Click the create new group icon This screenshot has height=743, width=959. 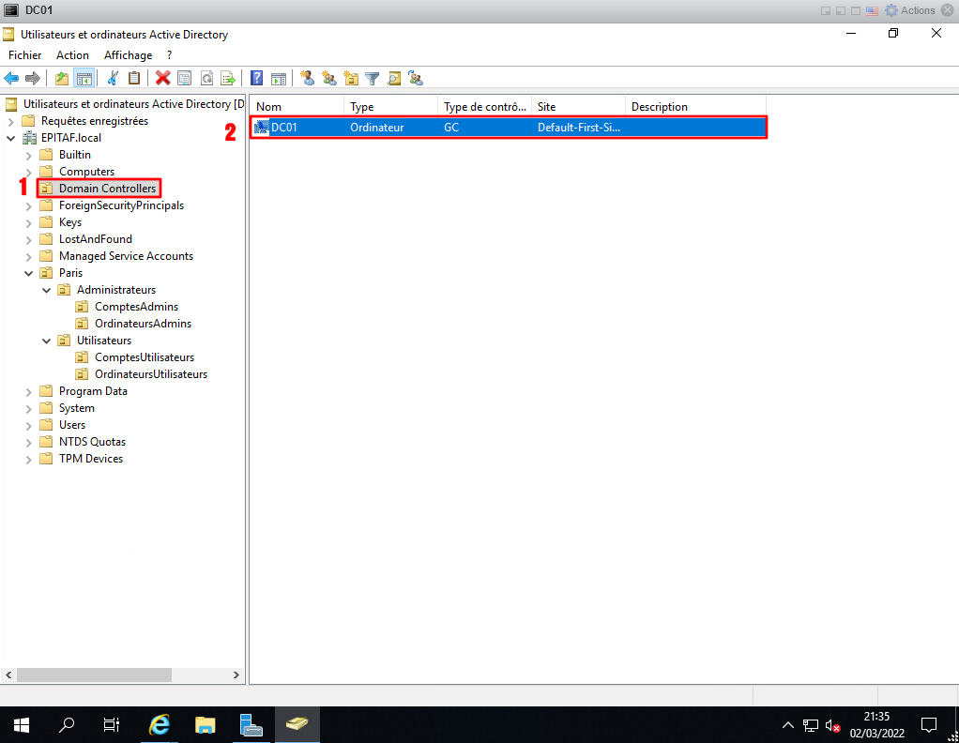328,79
